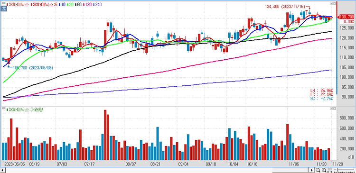Click the blue '호' button on the price chart
The height and width of the screenshot is (173, 356).
[4, 9]
